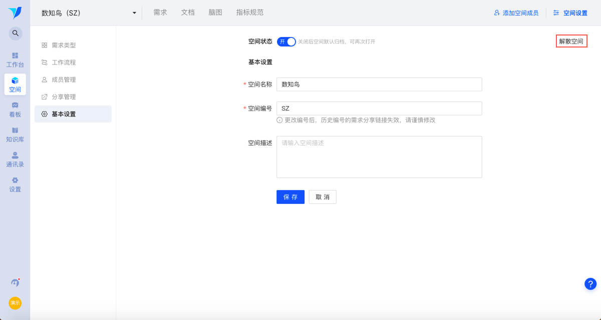601x320 pixels.
Task: Click the 空间名称 input field
Action: 379,84
